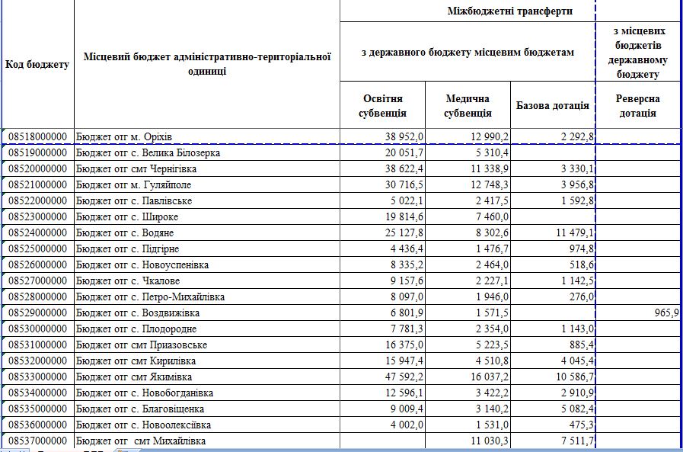This screenshot has height=452, width=683.
Task: Click the cell 'Бюджет отг с. Новоолексіївка'
Action: 207,425
